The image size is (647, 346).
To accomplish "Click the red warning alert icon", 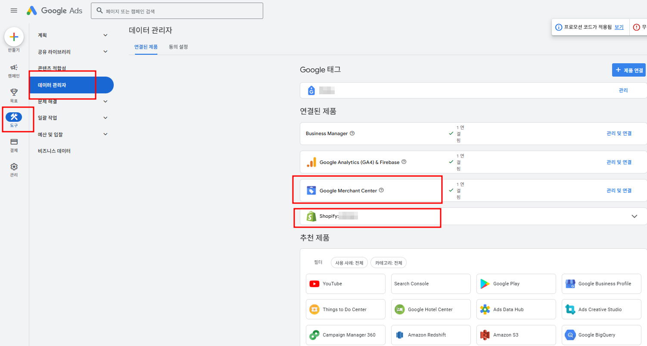I will coord(637,27).
